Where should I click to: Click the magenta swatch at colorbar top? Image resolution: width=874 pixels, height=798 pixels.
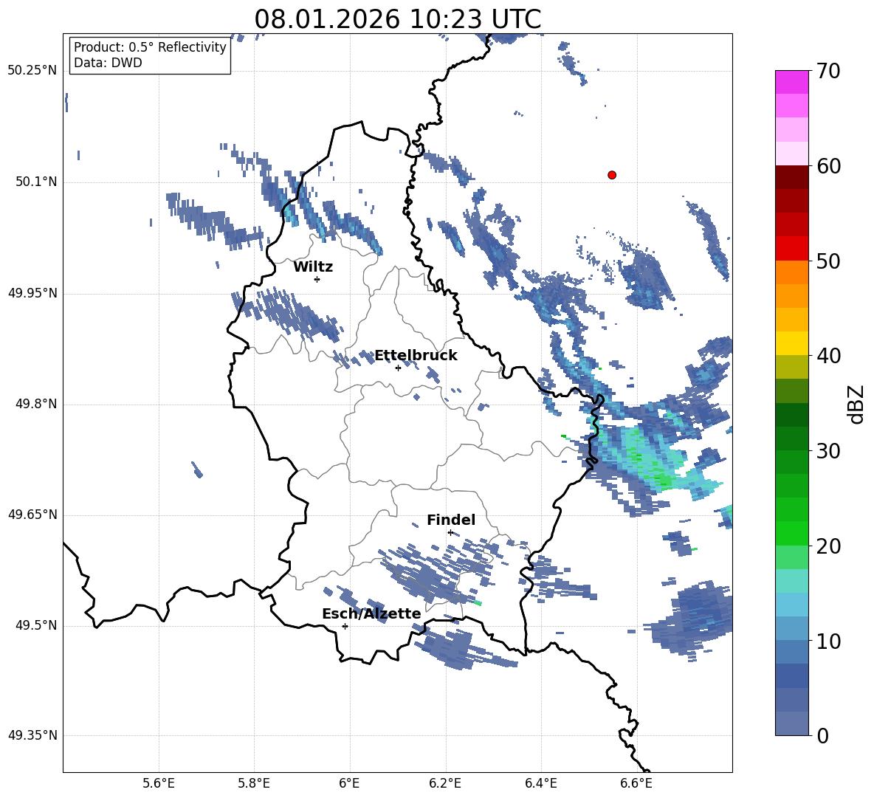point(791,82)
